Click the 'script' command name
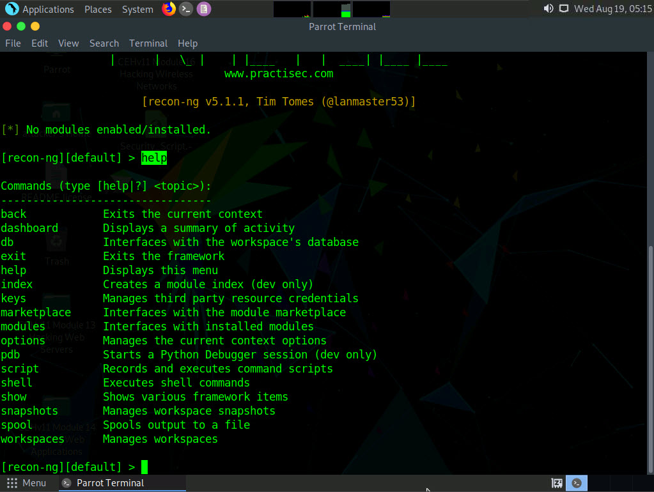Image resolution: width=654 pixels, height=492 pixels. (20, 369)
